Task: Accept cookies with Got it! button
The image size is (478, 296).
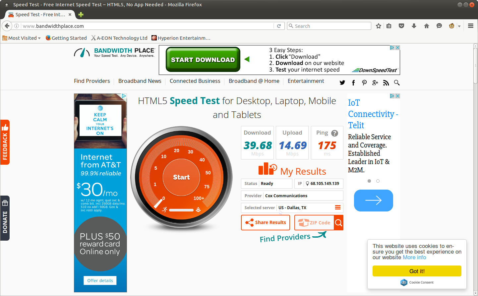Action: point(417,271)
